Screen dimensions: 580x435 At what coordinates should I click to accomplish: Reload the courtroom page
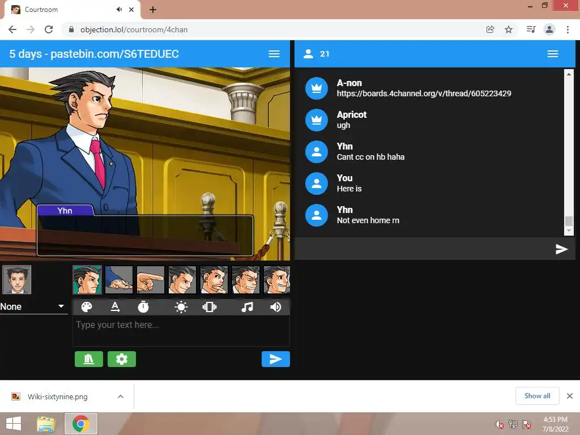49,29
